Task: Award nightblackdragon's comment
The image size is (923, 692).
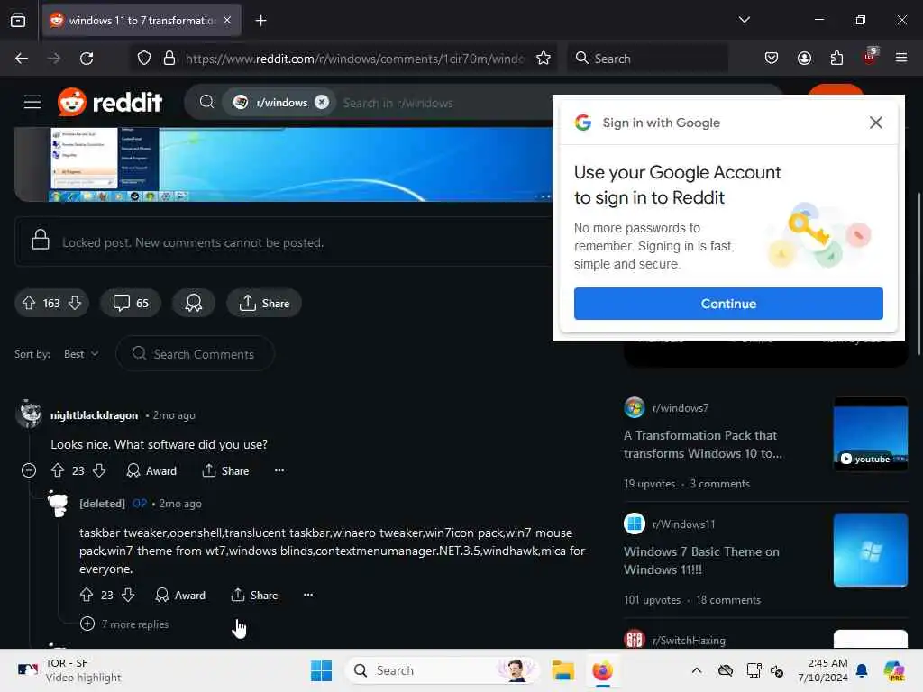Action: click(x=151, y=470)
